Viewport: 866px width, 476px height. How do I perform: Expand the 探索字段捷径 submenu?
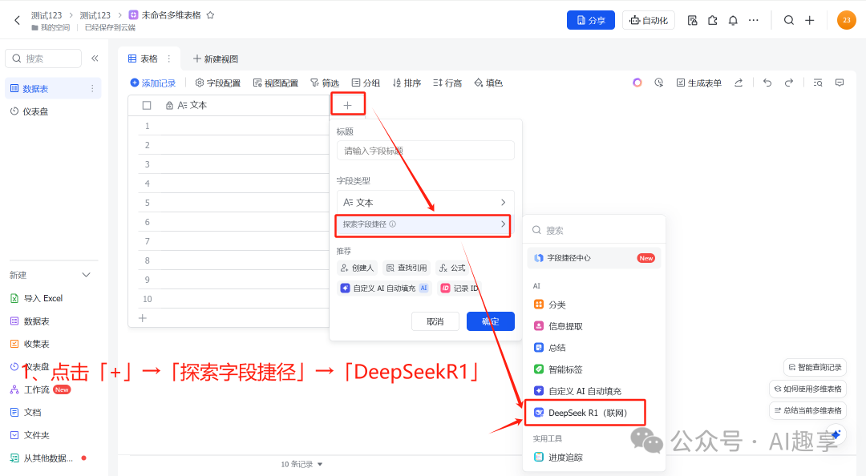pos(423,224)
